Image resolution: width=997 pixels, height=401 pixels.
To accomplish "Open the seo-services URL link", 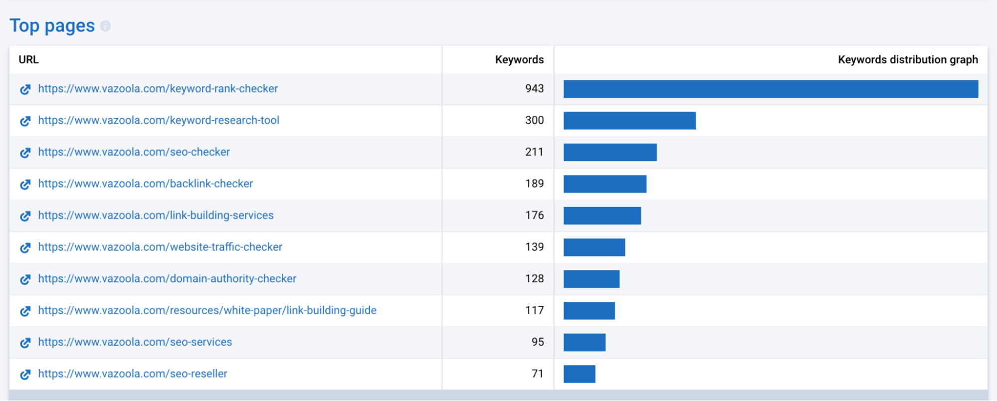I will (x=135, y=342).
